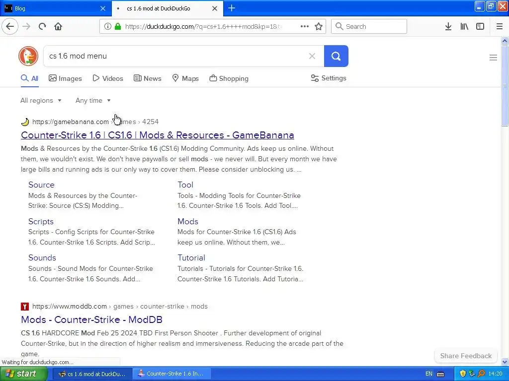This screenshot has height=381, width=509.
Task: Open page actions three-dot menu
Action: coord(305,26)
